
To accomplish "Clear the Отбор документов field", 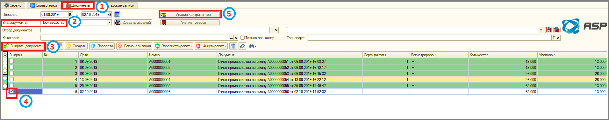I will pos(276,30).
